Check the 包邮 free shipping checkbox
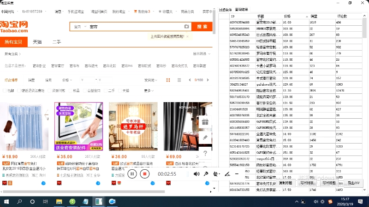 point(5,91)
